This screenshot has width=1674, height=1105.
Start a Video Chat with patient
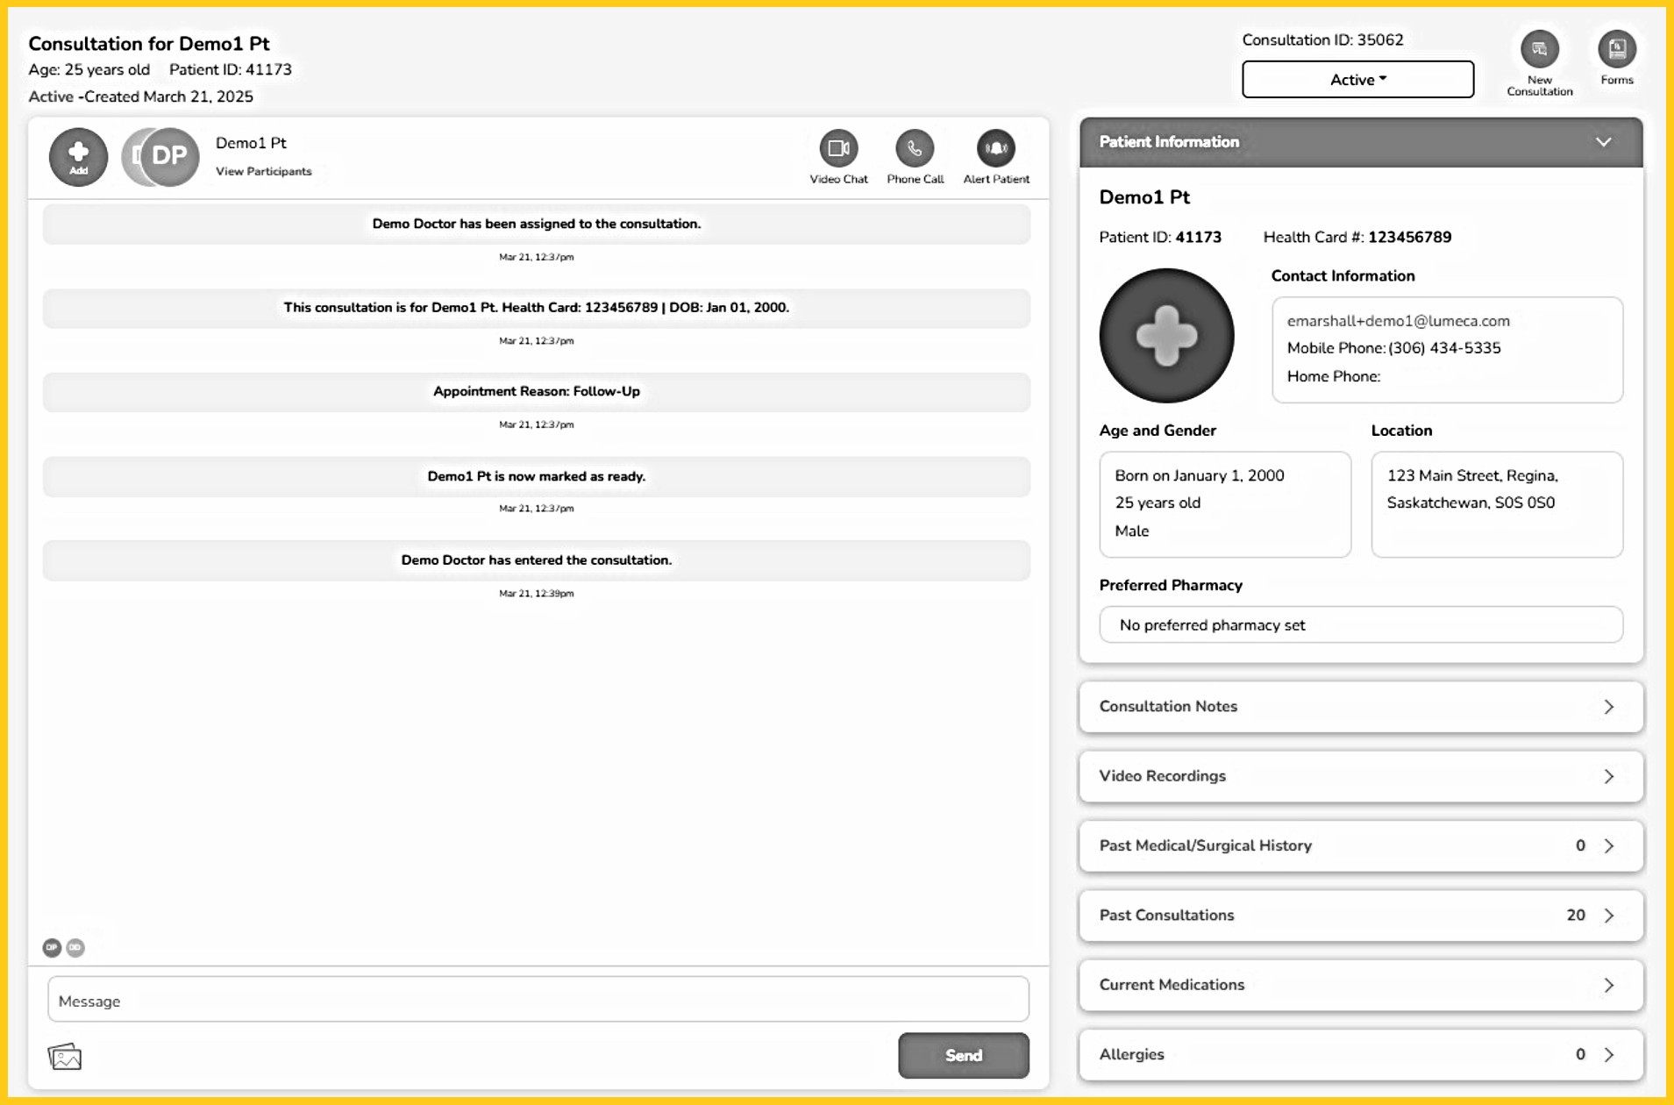838,149
